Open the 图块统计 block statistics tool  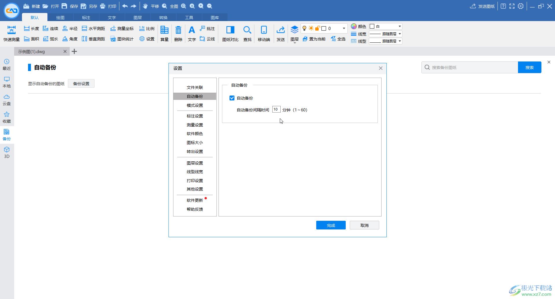click(x=122, y=39)
